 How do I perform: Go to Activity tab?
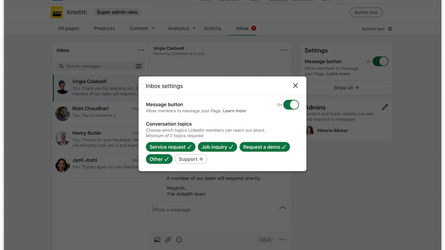click(212, 29)
